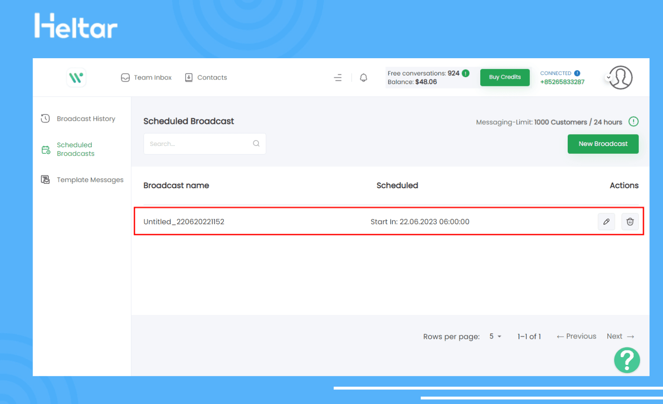
Task: Click the Buy Credits button
Action: [505, 77]
